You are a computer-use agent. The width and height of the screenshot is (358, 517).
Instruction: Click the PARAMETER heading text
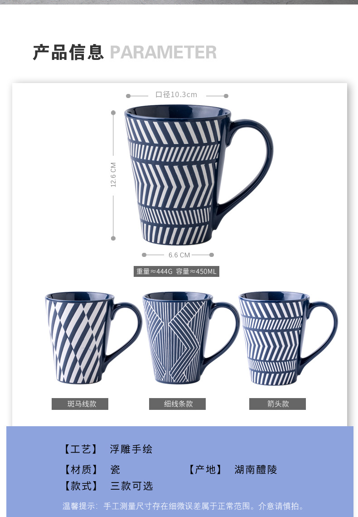pyautogui.click(x=163, y=52)
